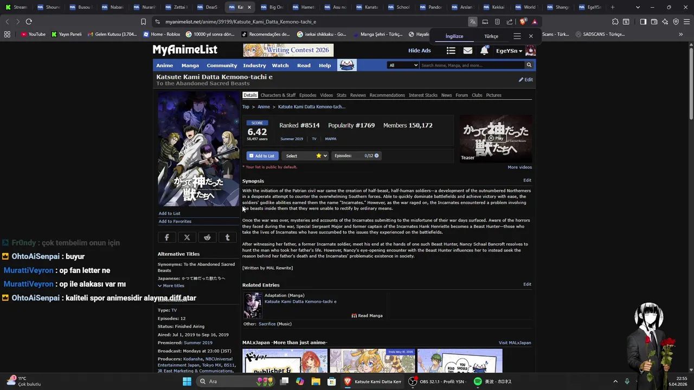This screenshot has height=390, width=694.
Task: Select the Türkçe translation tab
Action: pos(491,36)
